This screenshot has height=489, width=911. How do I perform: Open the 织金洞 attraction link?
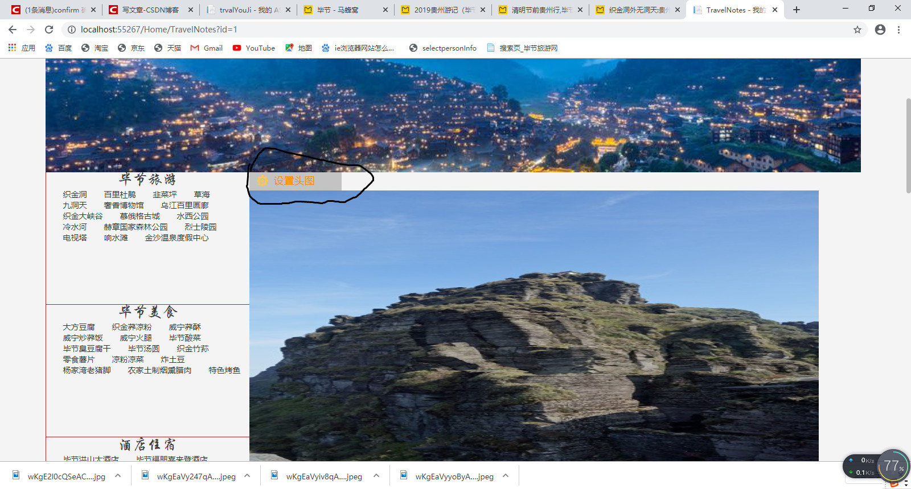click(75, 194)
